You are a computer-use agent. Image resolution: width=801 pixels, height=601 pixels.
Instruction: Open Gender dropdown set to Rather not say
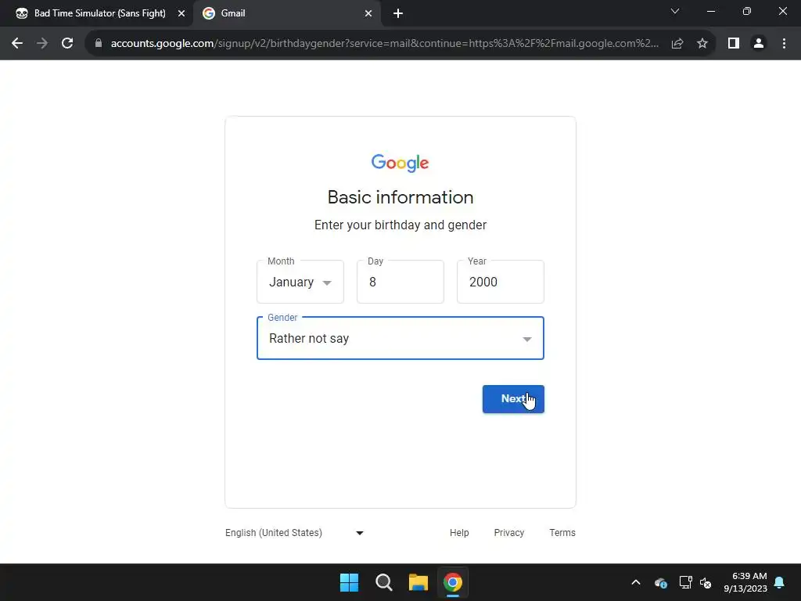click(x=400, y=338)
